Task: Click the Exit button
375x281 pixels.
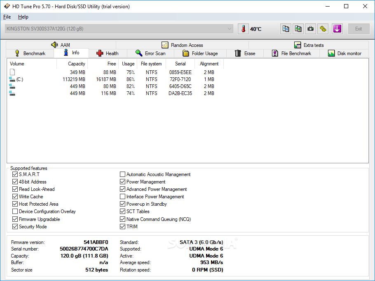Action: (359, 29)
